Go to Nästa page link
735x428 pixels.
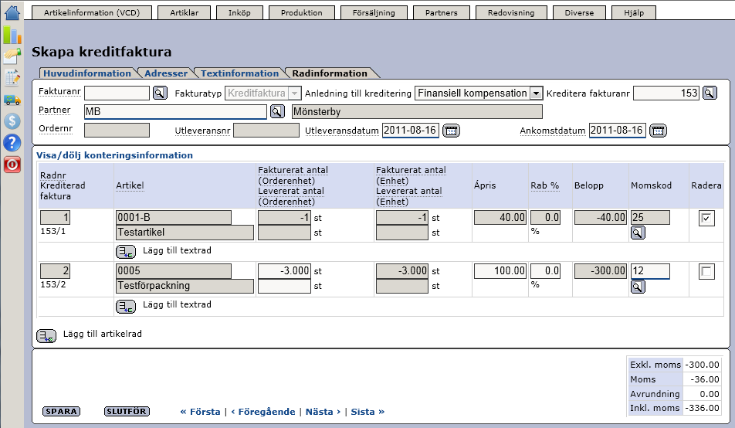[x=323, y=412]
